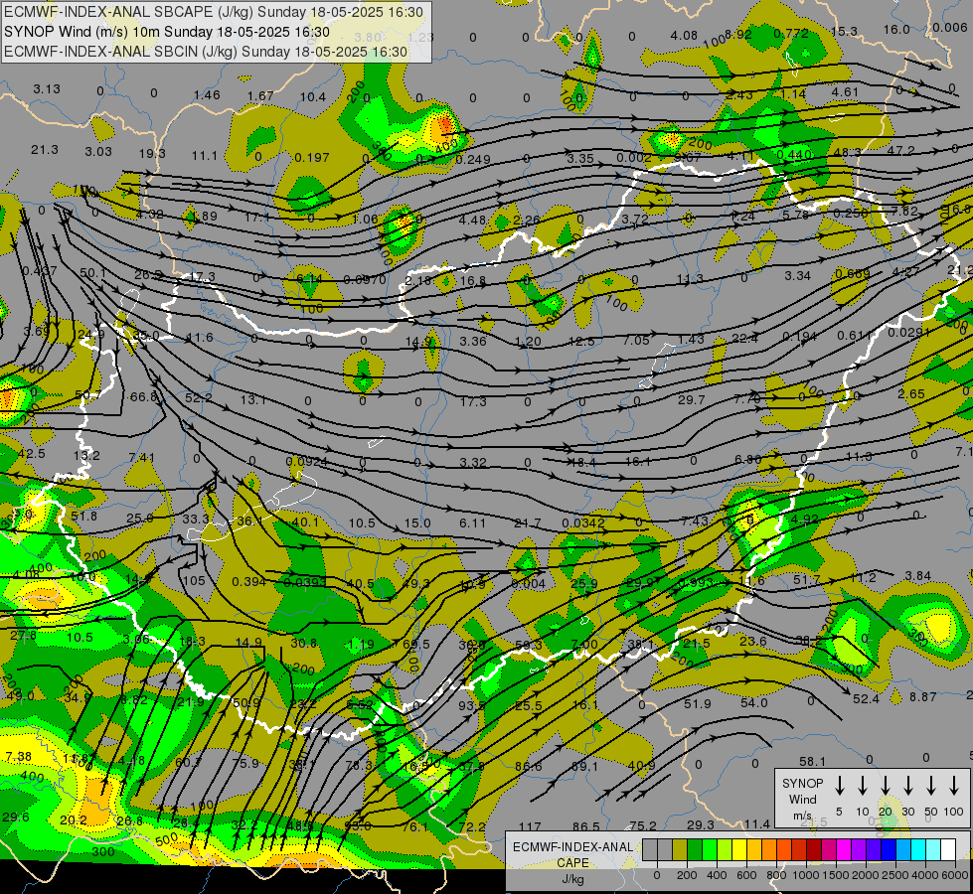
Task: Select the pure blue swatch left of the 2500 tick
Action: (888, 850)
